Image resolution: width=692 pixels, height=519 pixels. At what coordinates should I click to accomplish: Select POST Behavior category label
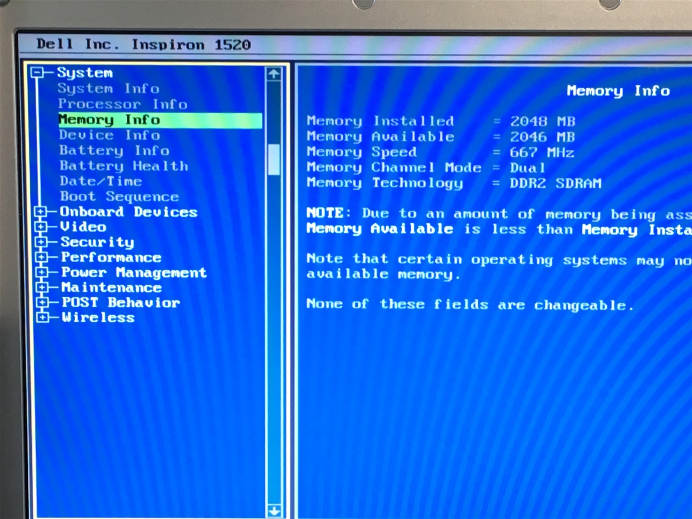[x=121, y=302]
